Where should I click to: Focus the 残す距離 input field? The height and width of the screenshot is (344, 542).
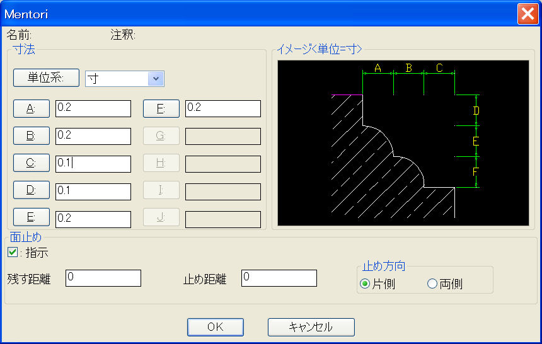(x=103, y=278)
